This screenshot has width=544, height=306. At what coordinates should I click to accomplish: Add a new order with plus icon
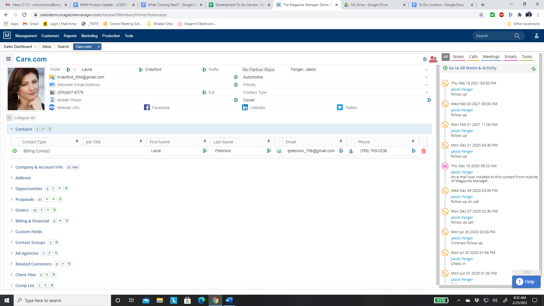click(42, 210)
